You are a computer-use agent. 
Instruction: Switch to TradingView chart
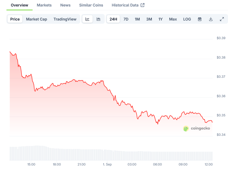[x=65, y=19]
